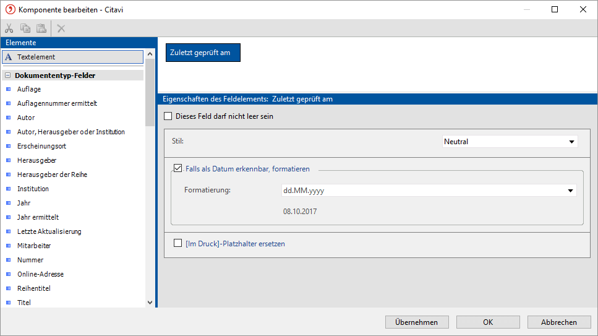Open the Formatierung dd.MM.yyyy dropdown
The image size is (598, 336).
click(429, 191)
